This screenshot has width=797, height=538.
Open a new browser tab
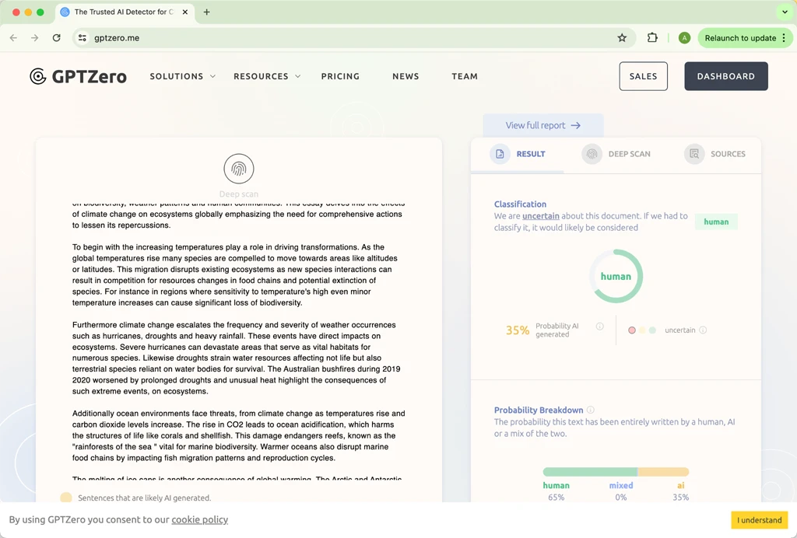[x=206, y=12]
